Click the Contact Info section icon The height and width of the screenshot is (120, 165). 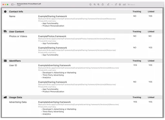click(x=5, y=12)
